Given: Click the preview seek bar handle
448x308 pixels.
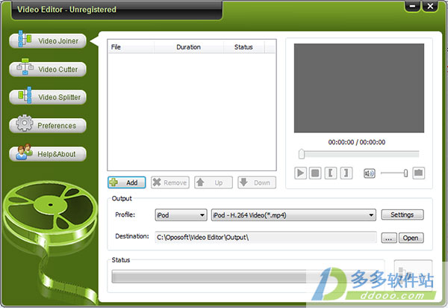Looking at the screenshot, I should click(x=302, y=154).
